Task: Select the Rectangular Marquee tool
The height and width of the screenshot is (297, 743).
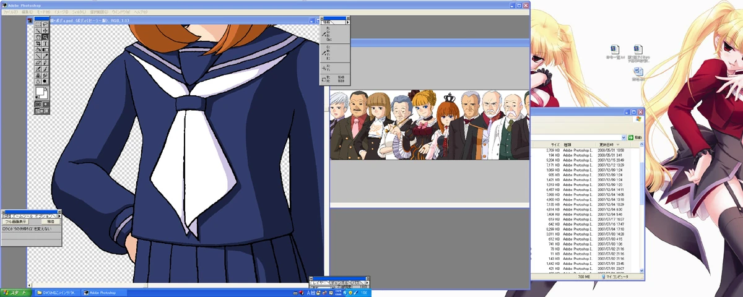Action: pyautogui.click(x=38, y=24)
